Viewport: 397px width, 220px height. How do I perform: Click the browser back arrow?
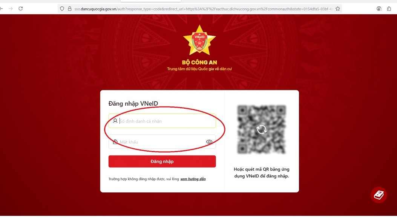1,9
